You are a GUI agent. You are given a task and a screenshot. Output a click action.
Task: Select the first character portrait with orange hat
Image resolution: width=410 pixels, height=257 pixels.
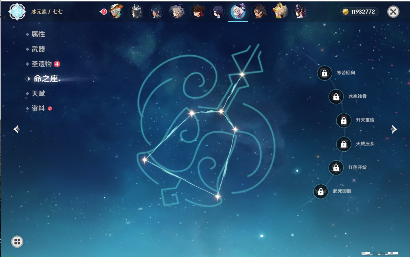pos(116,12)
